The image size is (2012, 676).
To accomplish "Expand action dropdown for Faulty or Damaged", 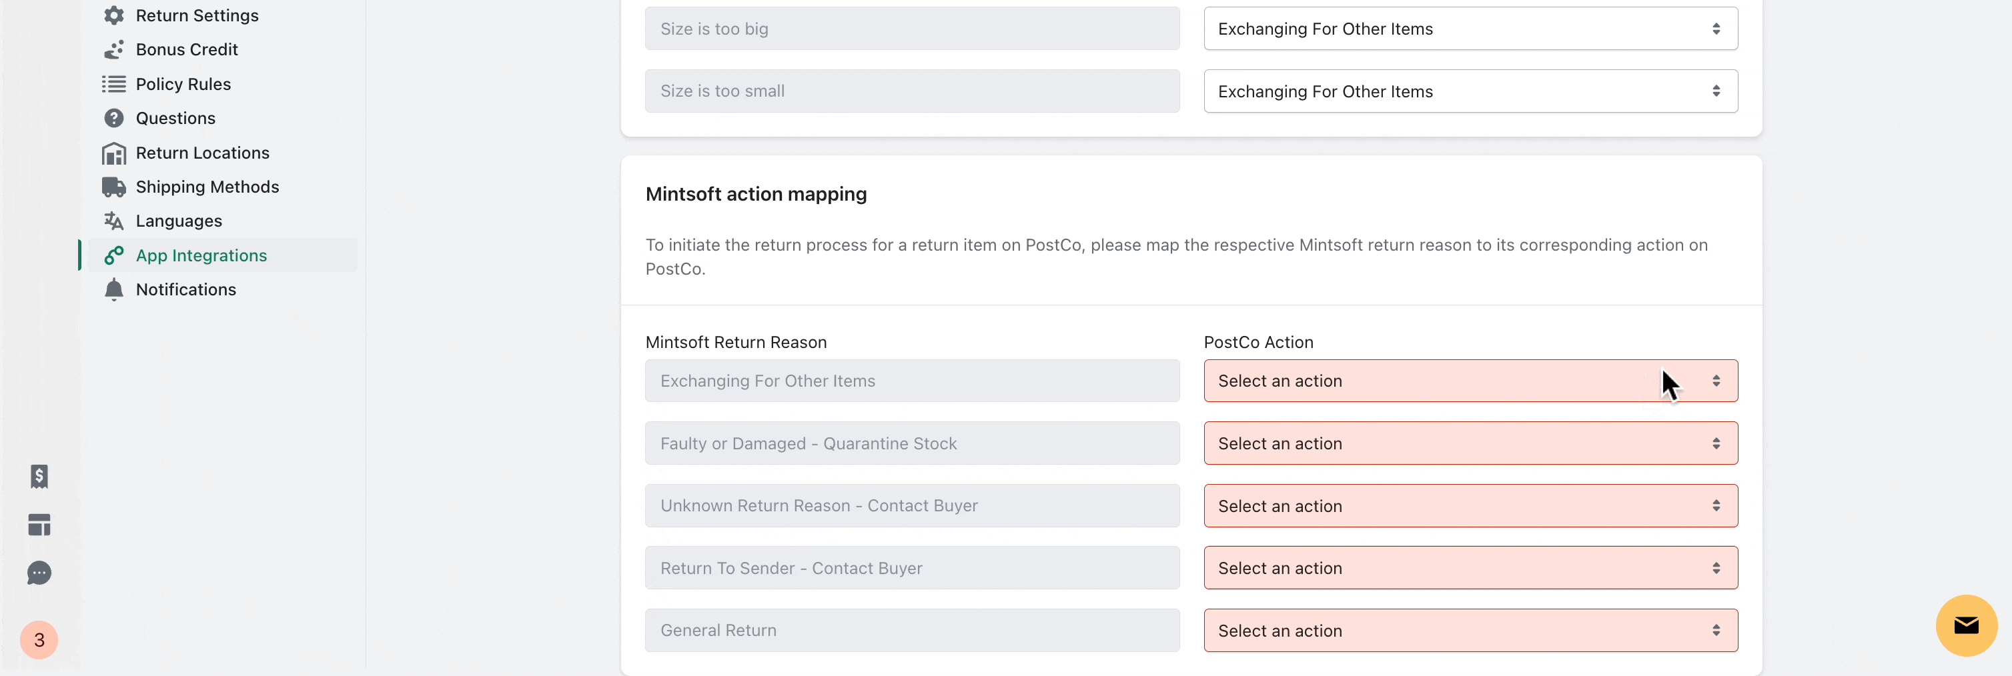I will (1470, 443).
